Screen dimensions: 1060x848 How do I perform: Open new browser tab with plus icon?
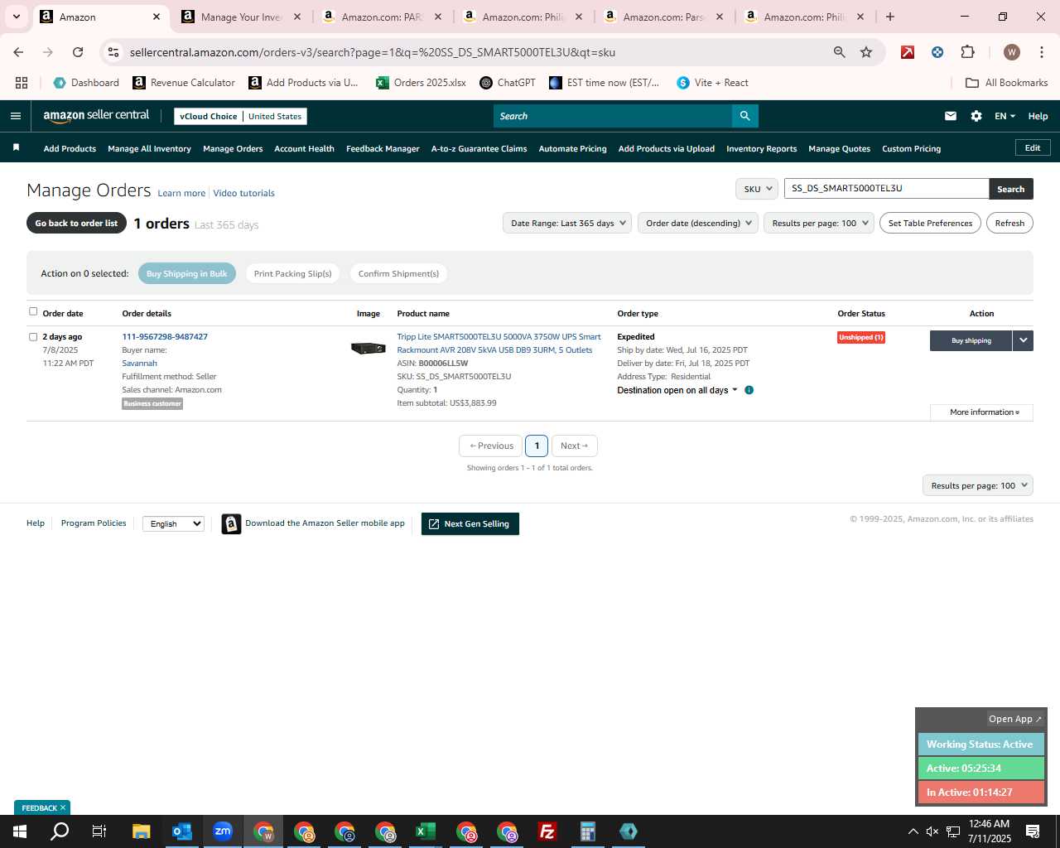pos(890,17)
